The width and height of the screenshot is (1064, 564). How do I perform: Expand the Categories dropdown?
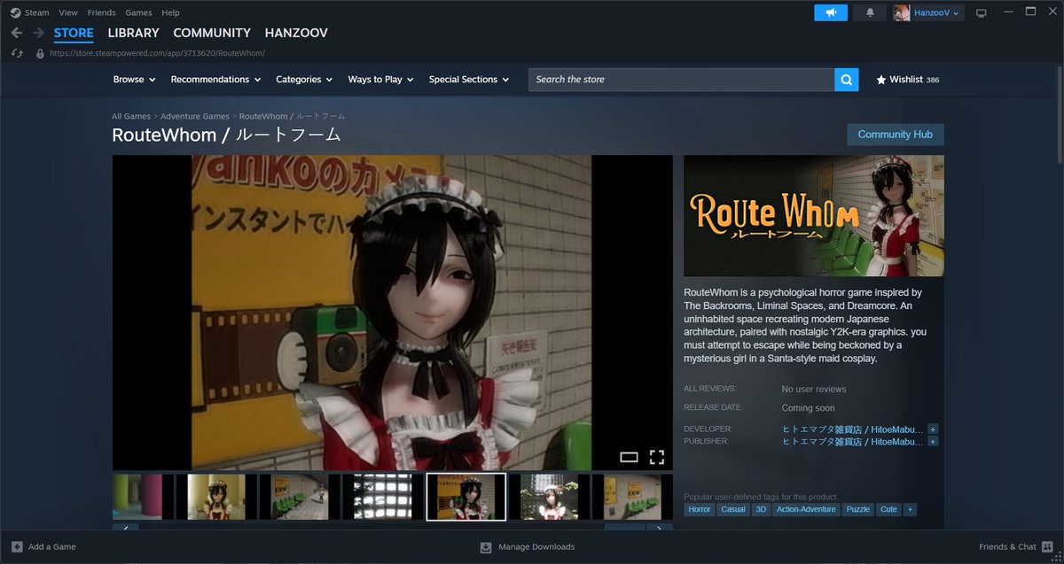point(304,79)
